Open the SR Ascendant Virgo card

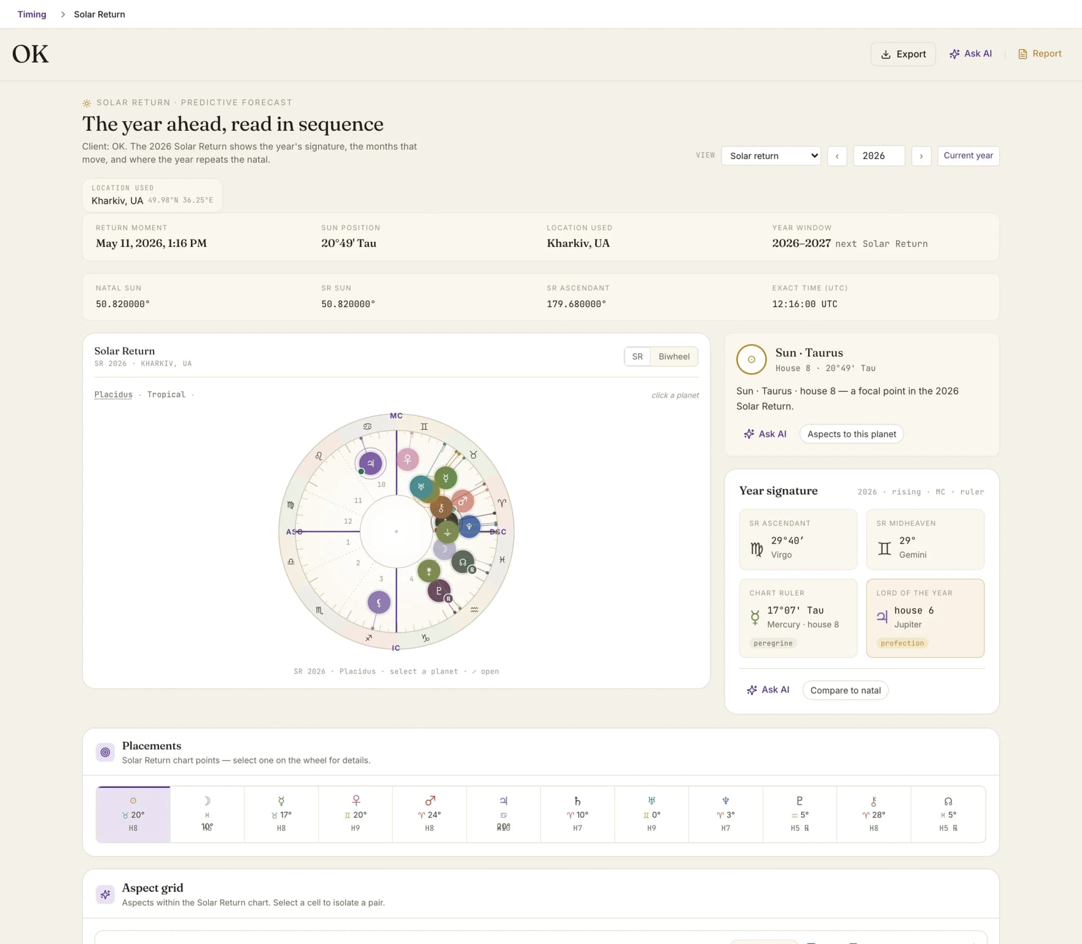[x=798, y=539]
